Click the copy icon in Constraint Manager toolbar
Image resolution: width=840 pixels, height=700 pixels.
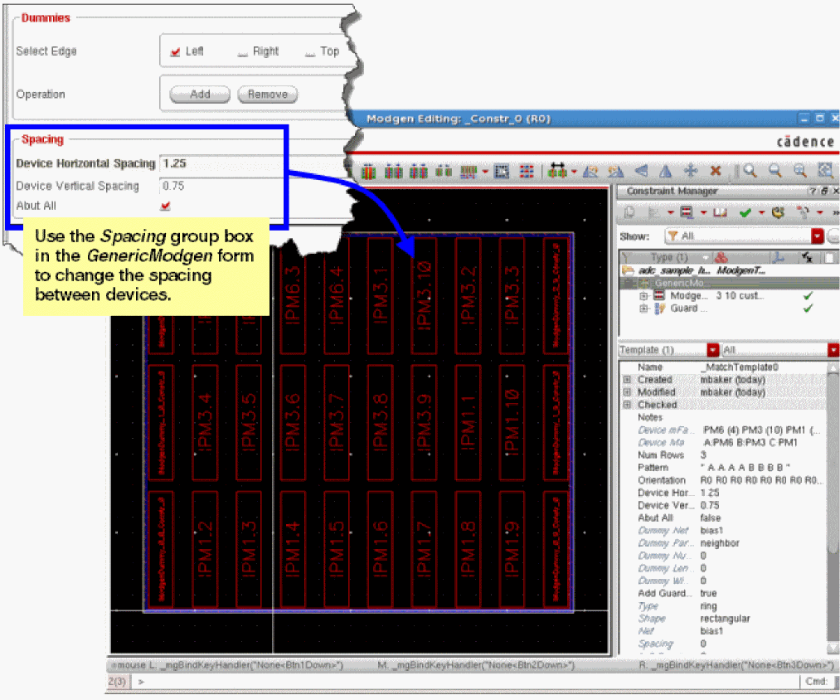[629, 213]
